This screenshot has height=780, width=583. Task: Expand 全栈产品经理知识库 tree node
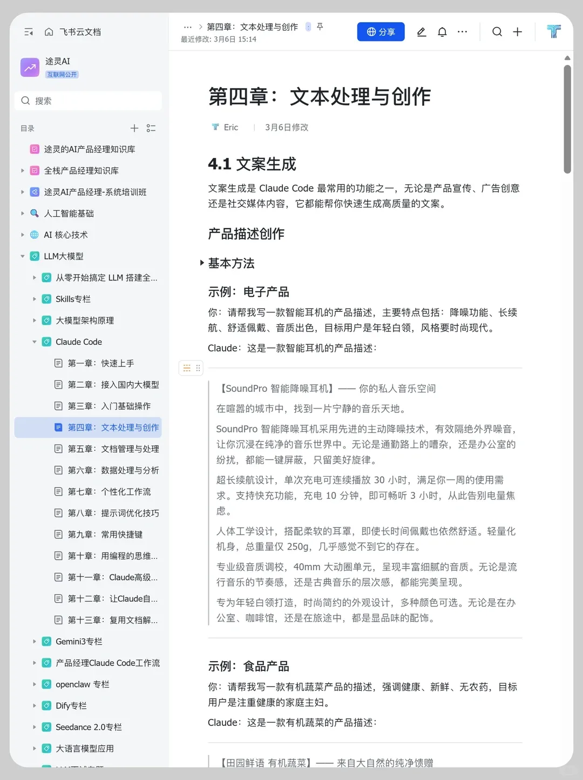pyautogui.click(x=23, y=171)
